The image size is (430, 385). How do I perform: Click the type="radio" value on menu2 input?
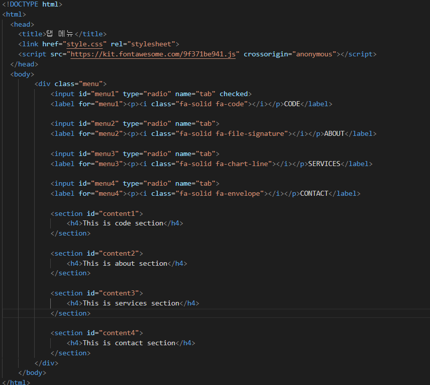pyautogui.click(x=157, y=124)
